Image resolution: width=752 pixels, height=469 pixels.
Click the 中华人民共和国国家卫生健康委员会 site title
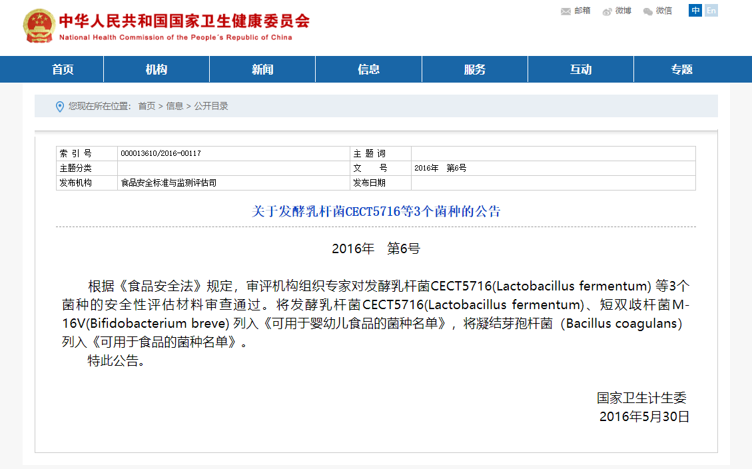pos(184,21)
